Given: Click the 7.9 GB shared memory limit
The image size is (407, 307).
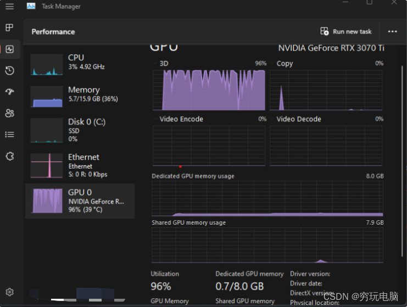Looking at the screenshot, I should (375, 222).
